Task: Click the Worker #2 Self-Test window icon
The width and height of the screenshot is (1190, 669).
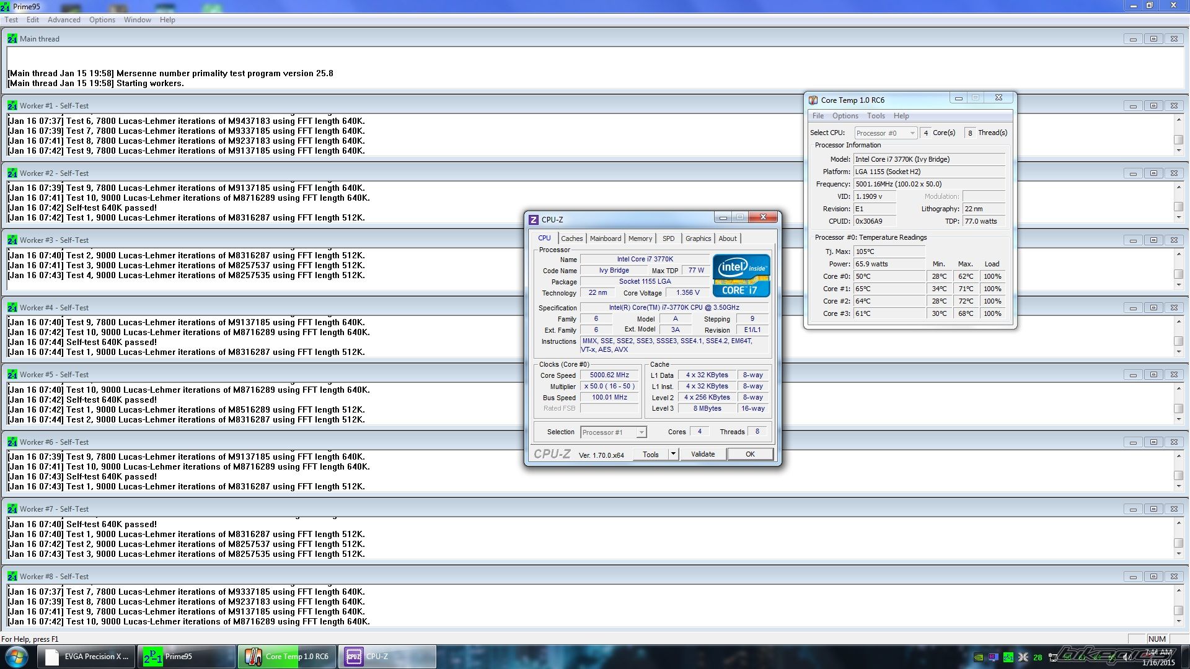Action: coord(12,173)
